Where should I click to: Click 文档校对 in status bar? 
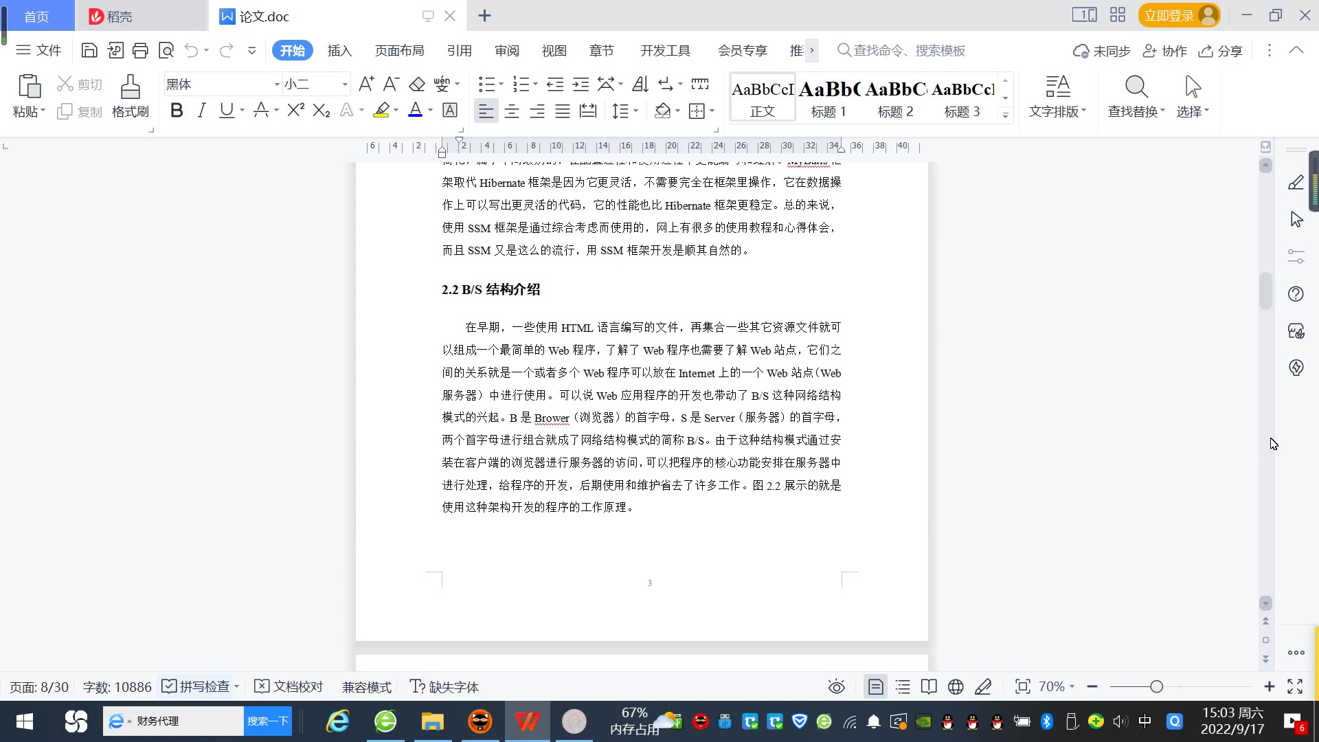pos(289,686)
